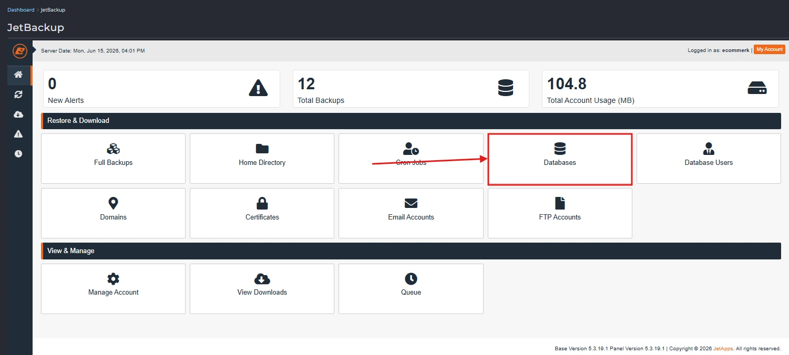
Task: Go to Dashboard breadcrumb link
Action: [x=21, y=10]
